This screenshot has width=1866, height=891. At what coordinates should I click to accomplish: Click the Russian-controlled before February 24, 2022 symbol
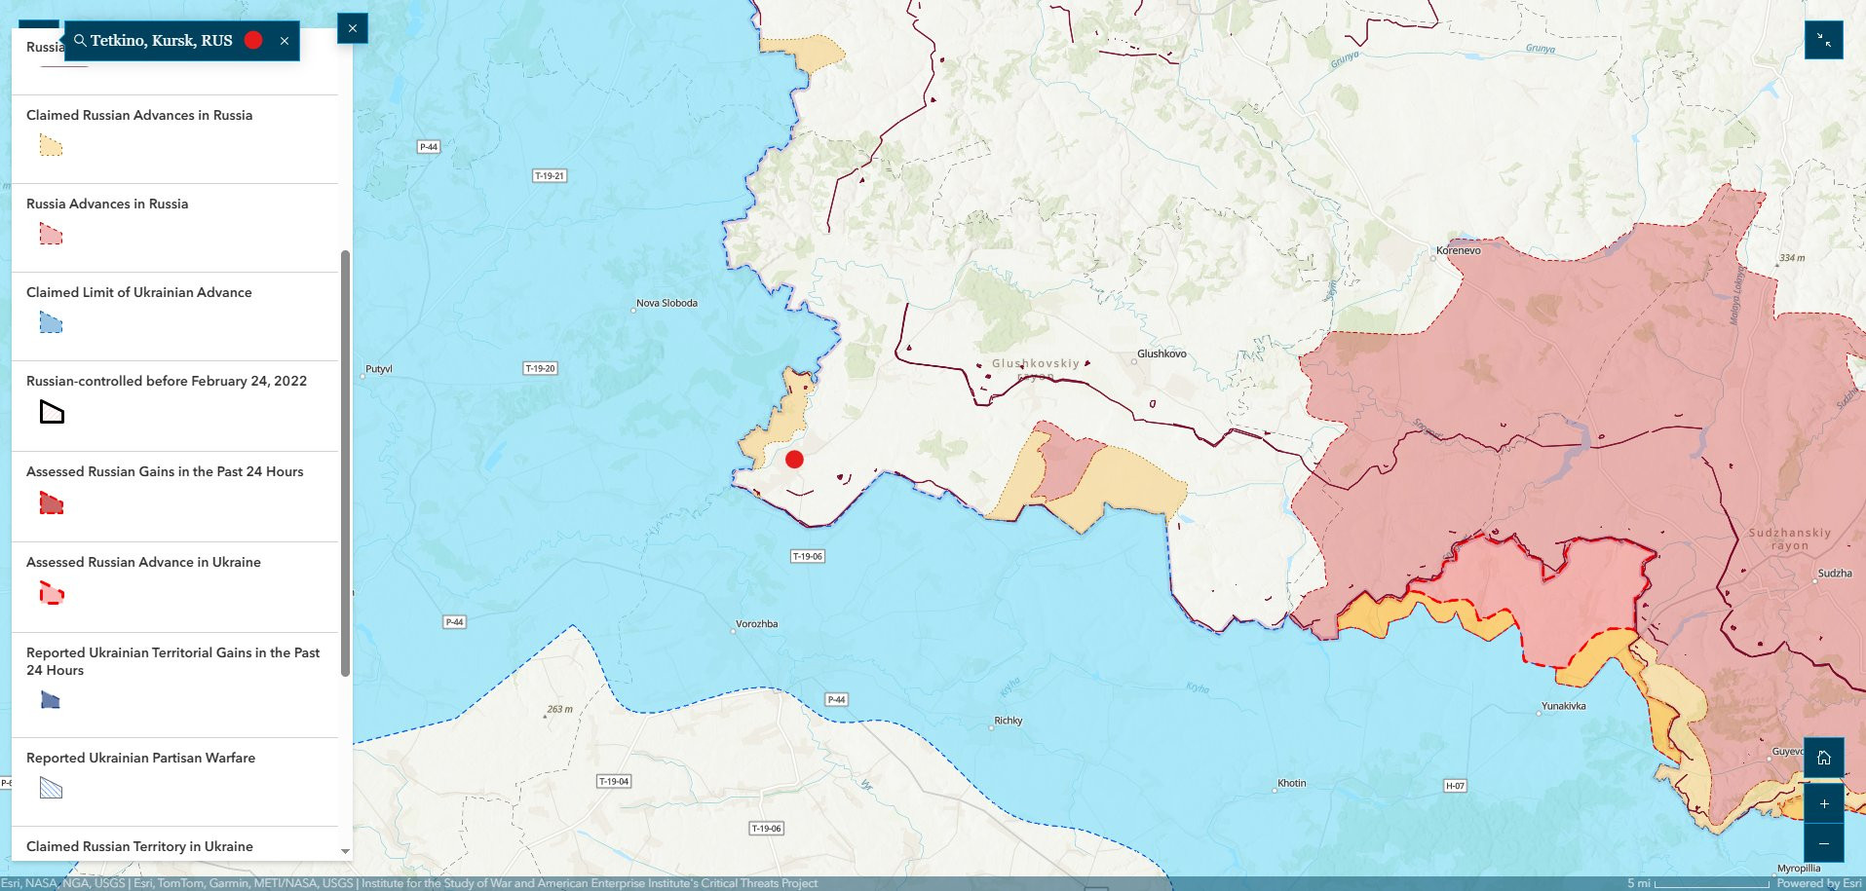52,412
